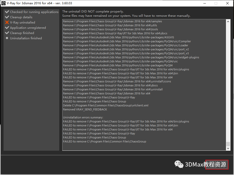This screenshot has width=234, height=175.
Task: Click the log scrollbar thumb
Action: [228, 144]
